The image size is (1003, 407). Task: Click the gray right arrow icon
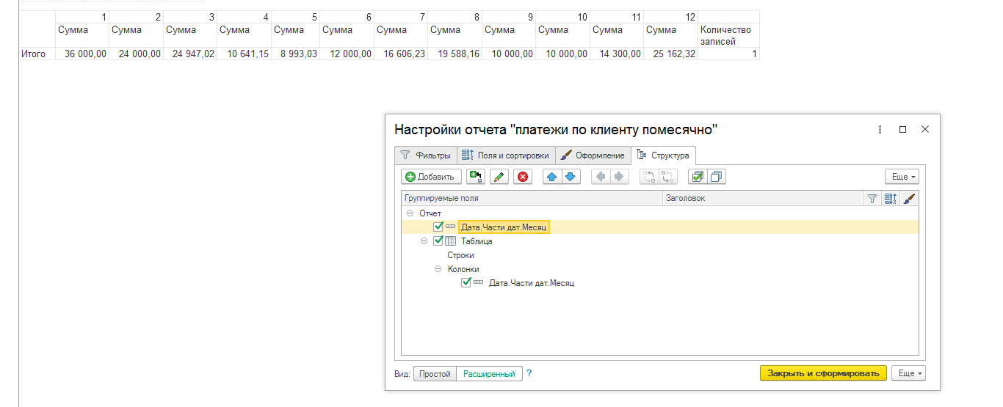coord(620,176)
